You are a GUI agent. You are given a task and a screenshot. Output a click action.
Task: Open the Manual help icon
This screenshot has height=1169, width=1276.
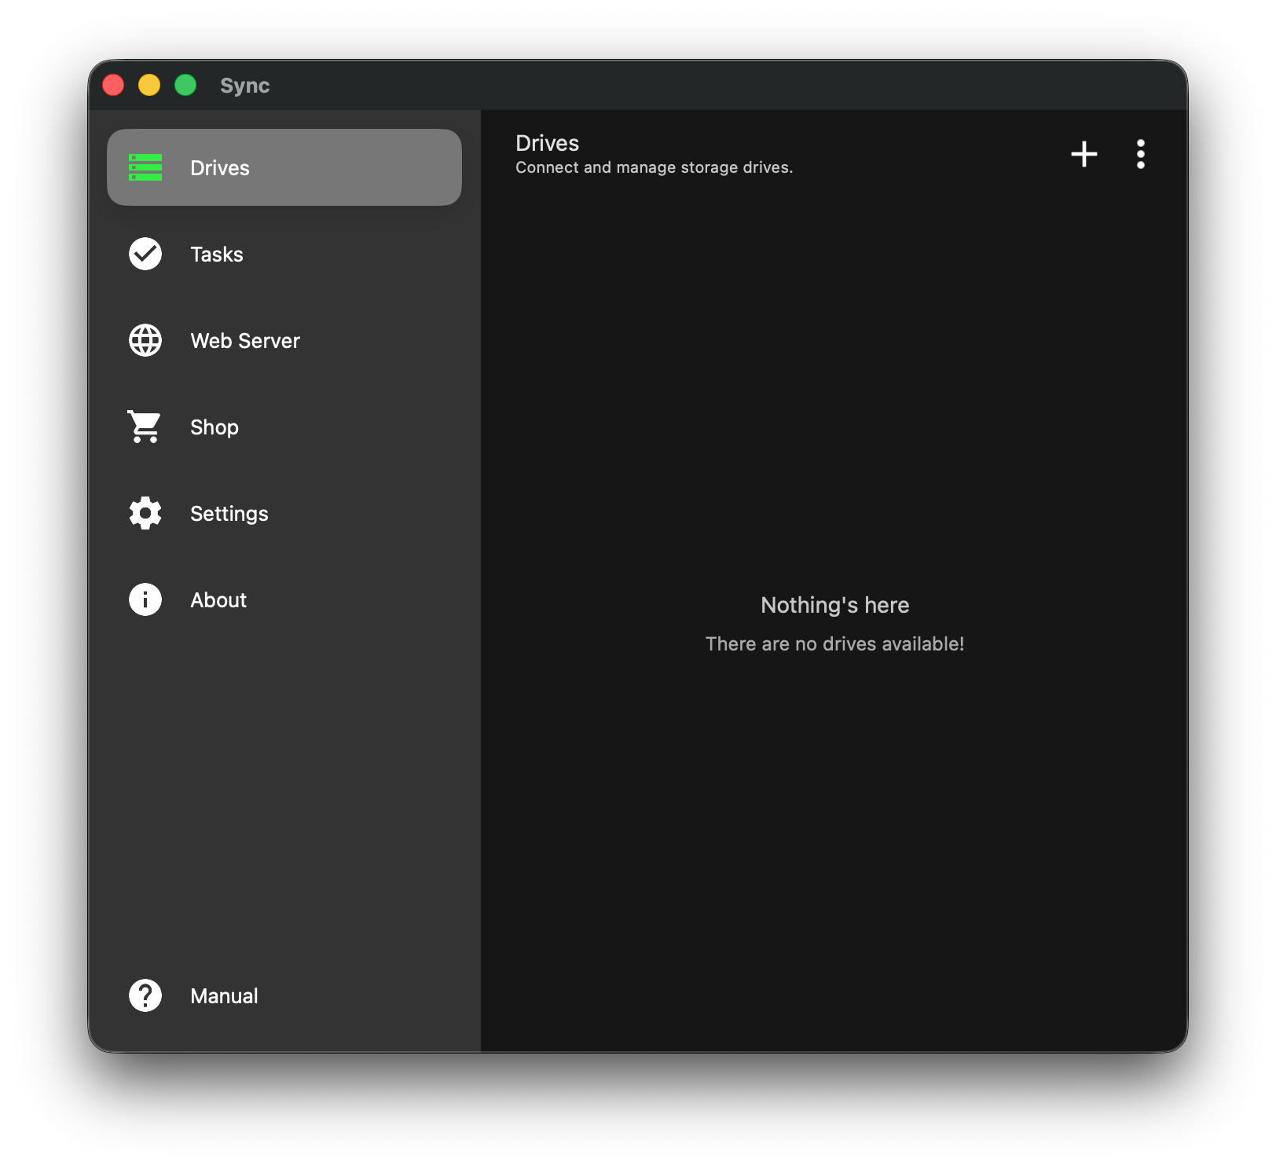[x=145, y=995]
